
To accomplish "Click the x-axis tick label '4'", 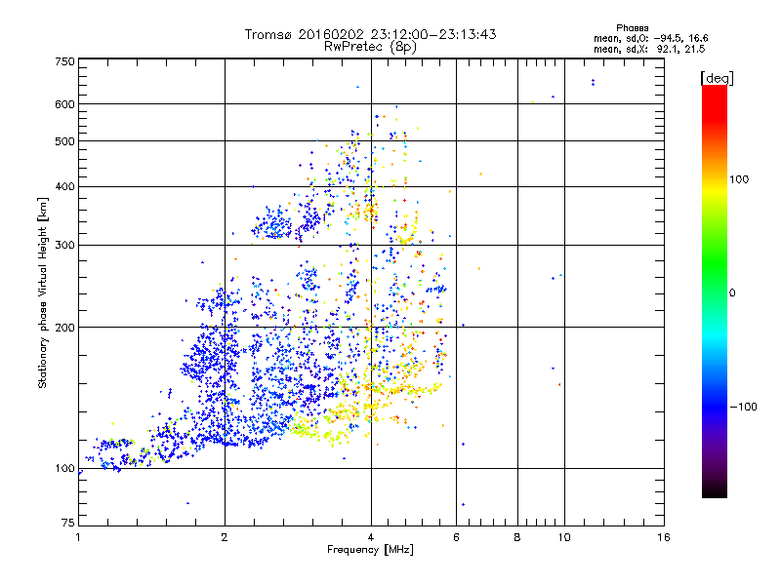I will [x=371, y=537].
